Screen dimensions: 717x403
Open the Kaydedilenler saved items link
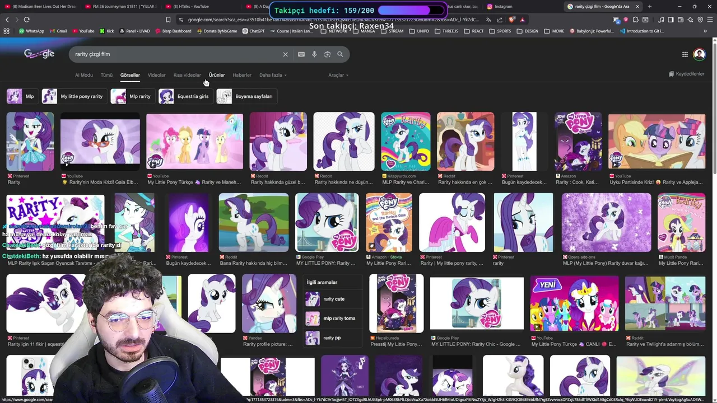click(x=687, y=74)
